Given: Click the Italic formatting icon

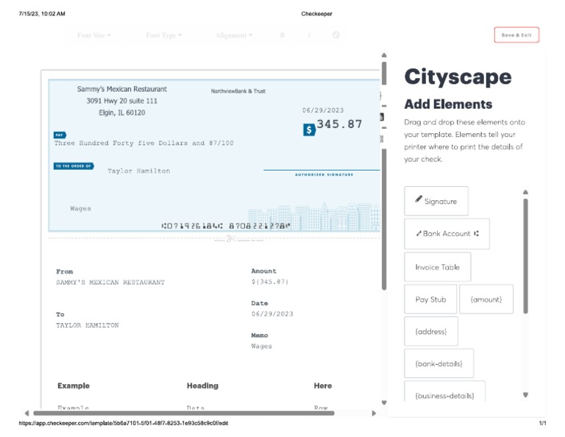Looking at the screenshot, I should 309,35.
